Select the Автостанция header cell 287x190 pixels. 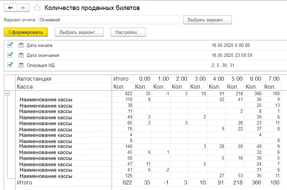(x=34, y=79)
